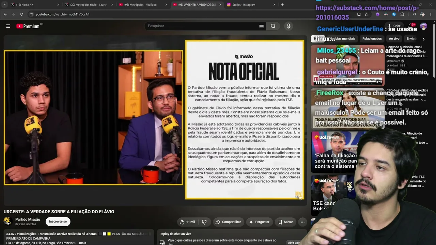Go forward with the browser forward arrow
The image size is (436, 245).
[x=13, y=14]
